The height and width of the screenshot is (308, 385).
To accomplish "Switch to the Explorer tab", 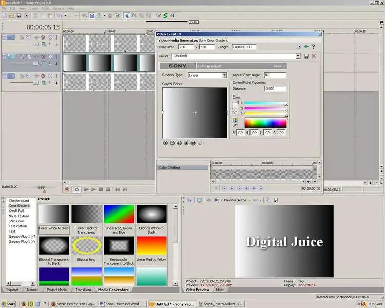I will [x=12, y=290].
